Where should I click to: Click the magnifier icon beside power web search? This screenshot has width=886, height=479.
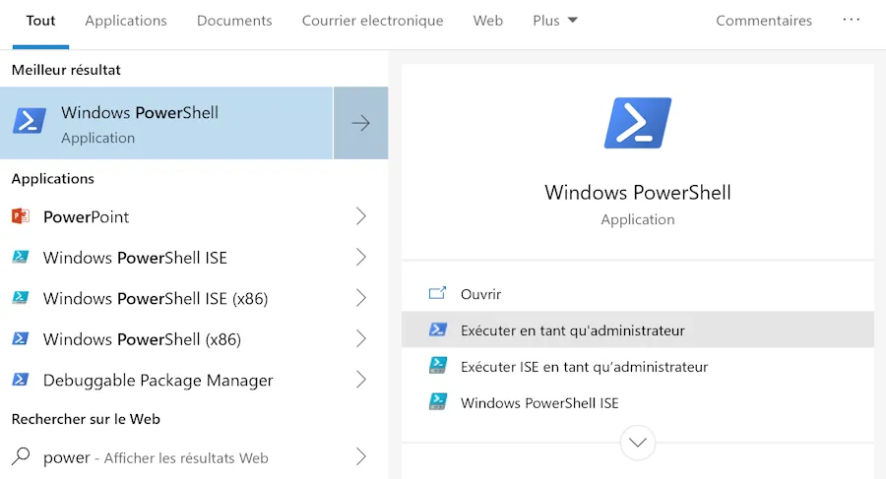coord(21,455)
